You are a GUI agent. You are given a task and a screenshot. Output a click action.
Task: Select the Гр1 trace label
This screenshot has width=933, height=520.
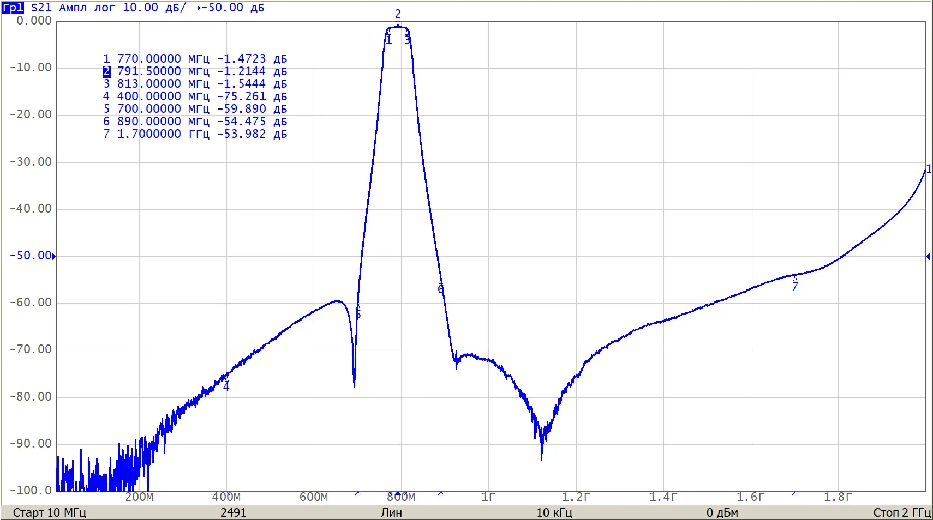(x=13, y=8)
